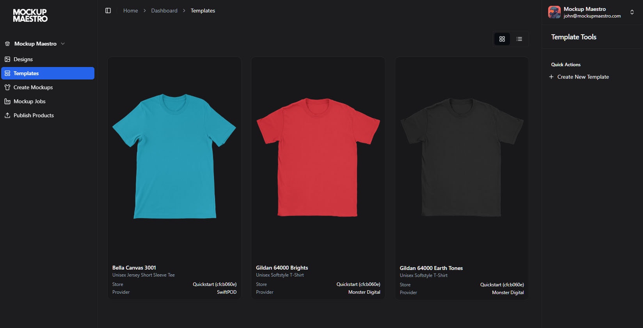Image resolution: width=643 pixels, height=328 pixels.
Task: Click the Create Mockups shirt icon
Action: point(7,87)
